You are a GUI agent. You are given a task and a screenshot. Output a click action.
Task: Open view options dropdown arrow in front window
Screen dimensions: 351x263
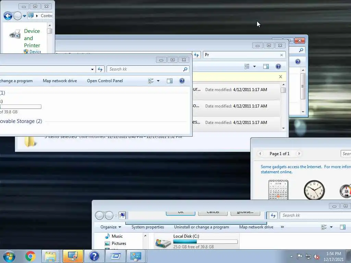point(158,81)
